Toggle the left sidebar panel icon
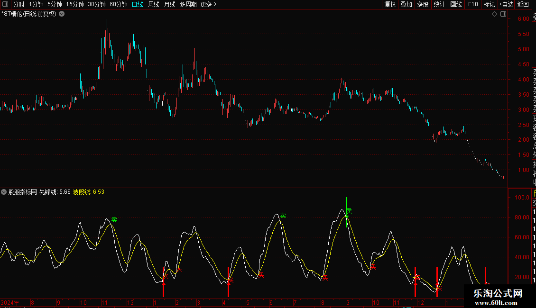536x308 pixels. 5,4
